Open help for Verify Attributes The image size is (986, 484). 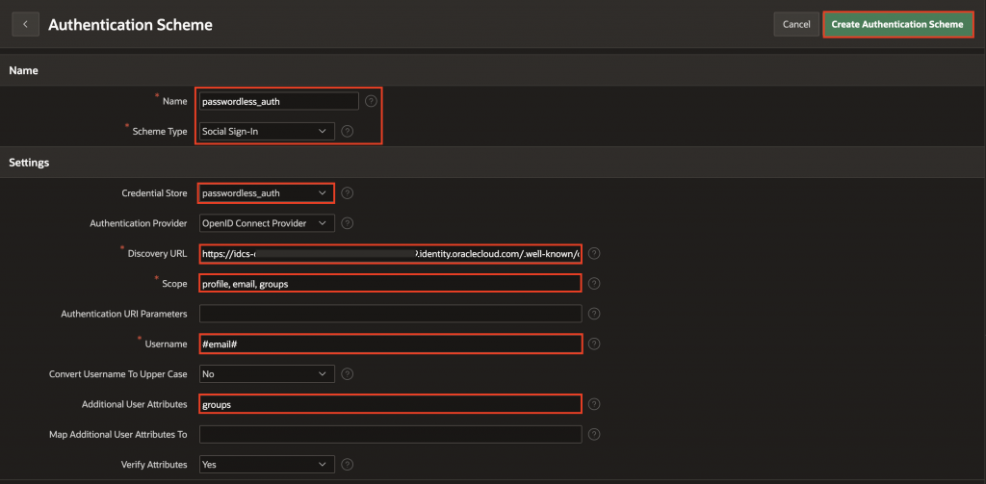348,464
